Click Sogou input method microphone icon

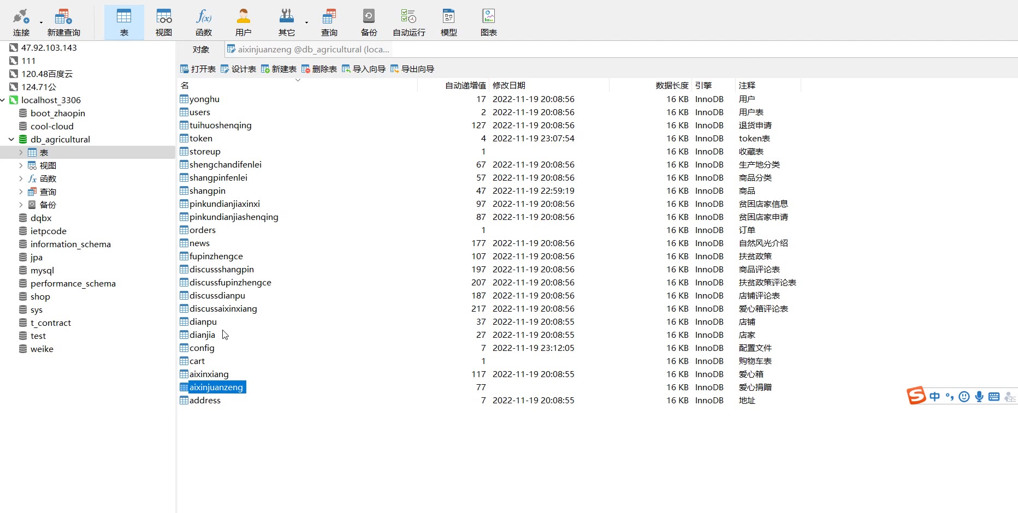[x=979, y=397]
